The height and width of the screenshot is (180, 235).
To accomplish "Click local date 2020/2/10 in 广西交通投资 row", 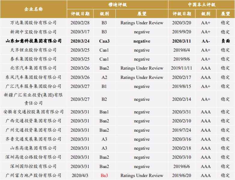I will [182, 121].
